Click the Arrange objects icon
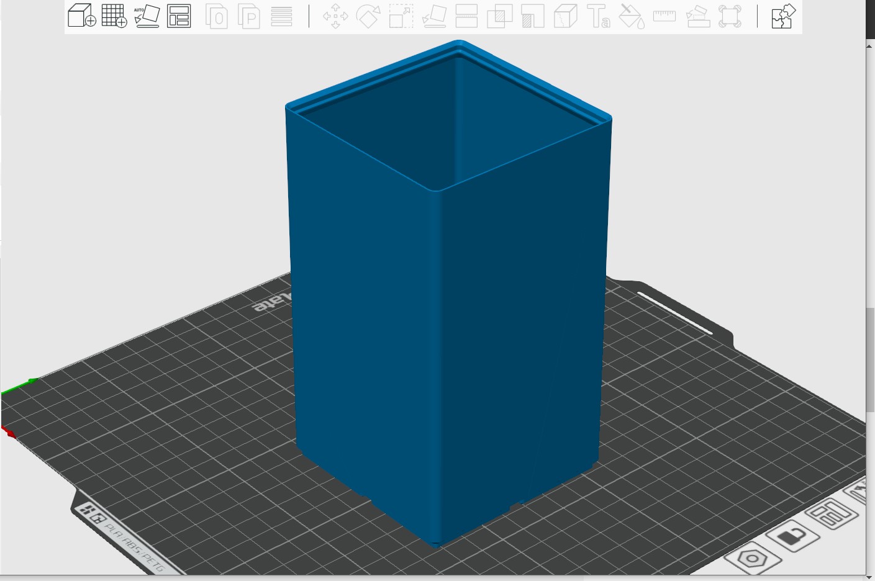This screenshot has width=875, height=581. pos(179,17)
